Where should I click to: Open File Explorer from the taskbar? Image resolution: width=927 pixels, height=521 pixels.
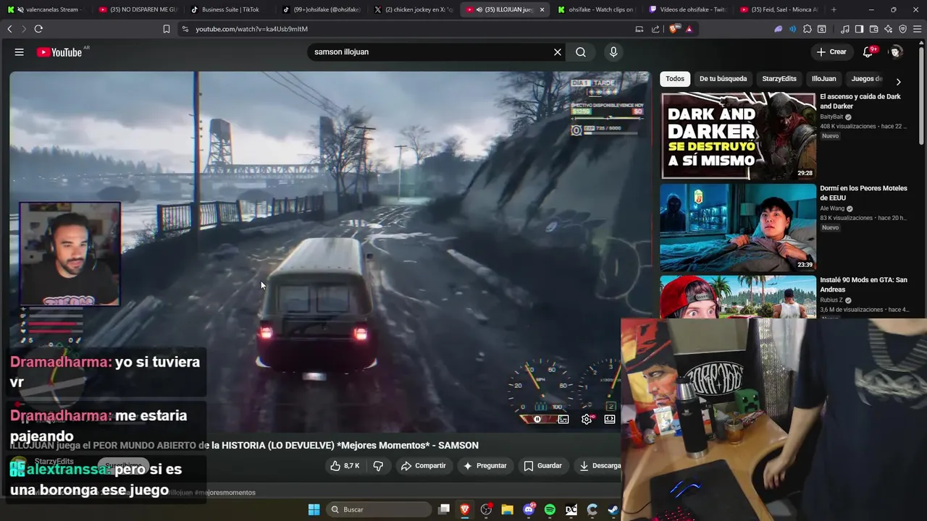[x=507, y=509]
